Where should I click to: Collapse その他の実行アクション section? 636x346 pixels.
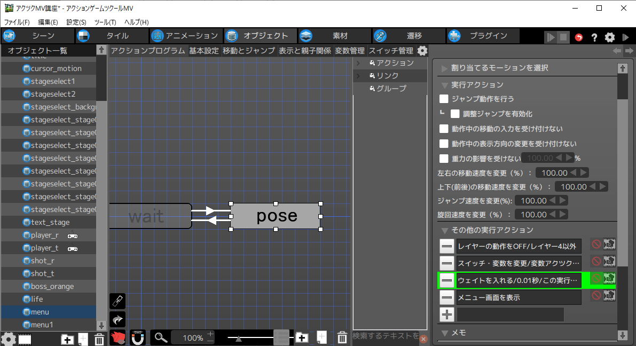pos(444,230)
